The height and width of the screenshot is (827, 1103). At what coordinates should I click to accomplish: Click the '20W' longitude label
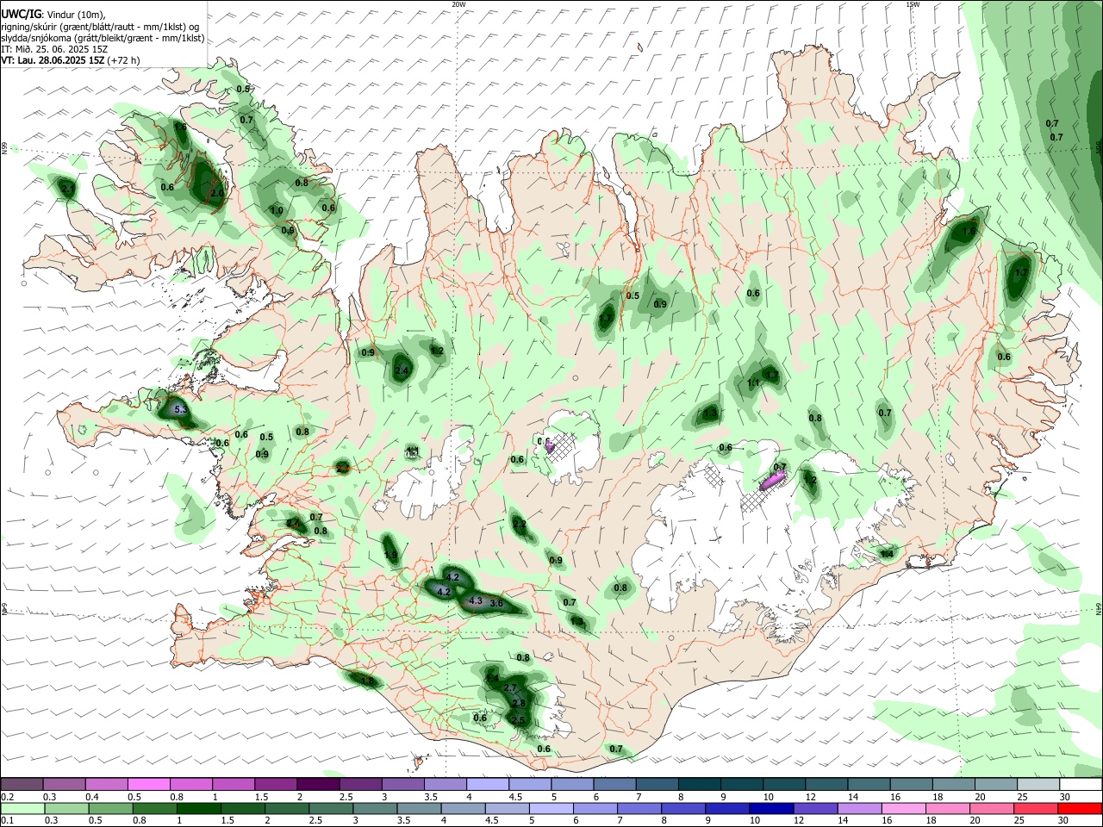pos(458,4)
